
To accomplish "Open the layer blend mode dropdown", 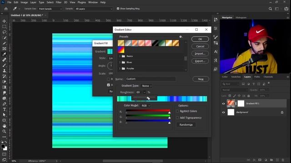I will (x=235, y=90).
